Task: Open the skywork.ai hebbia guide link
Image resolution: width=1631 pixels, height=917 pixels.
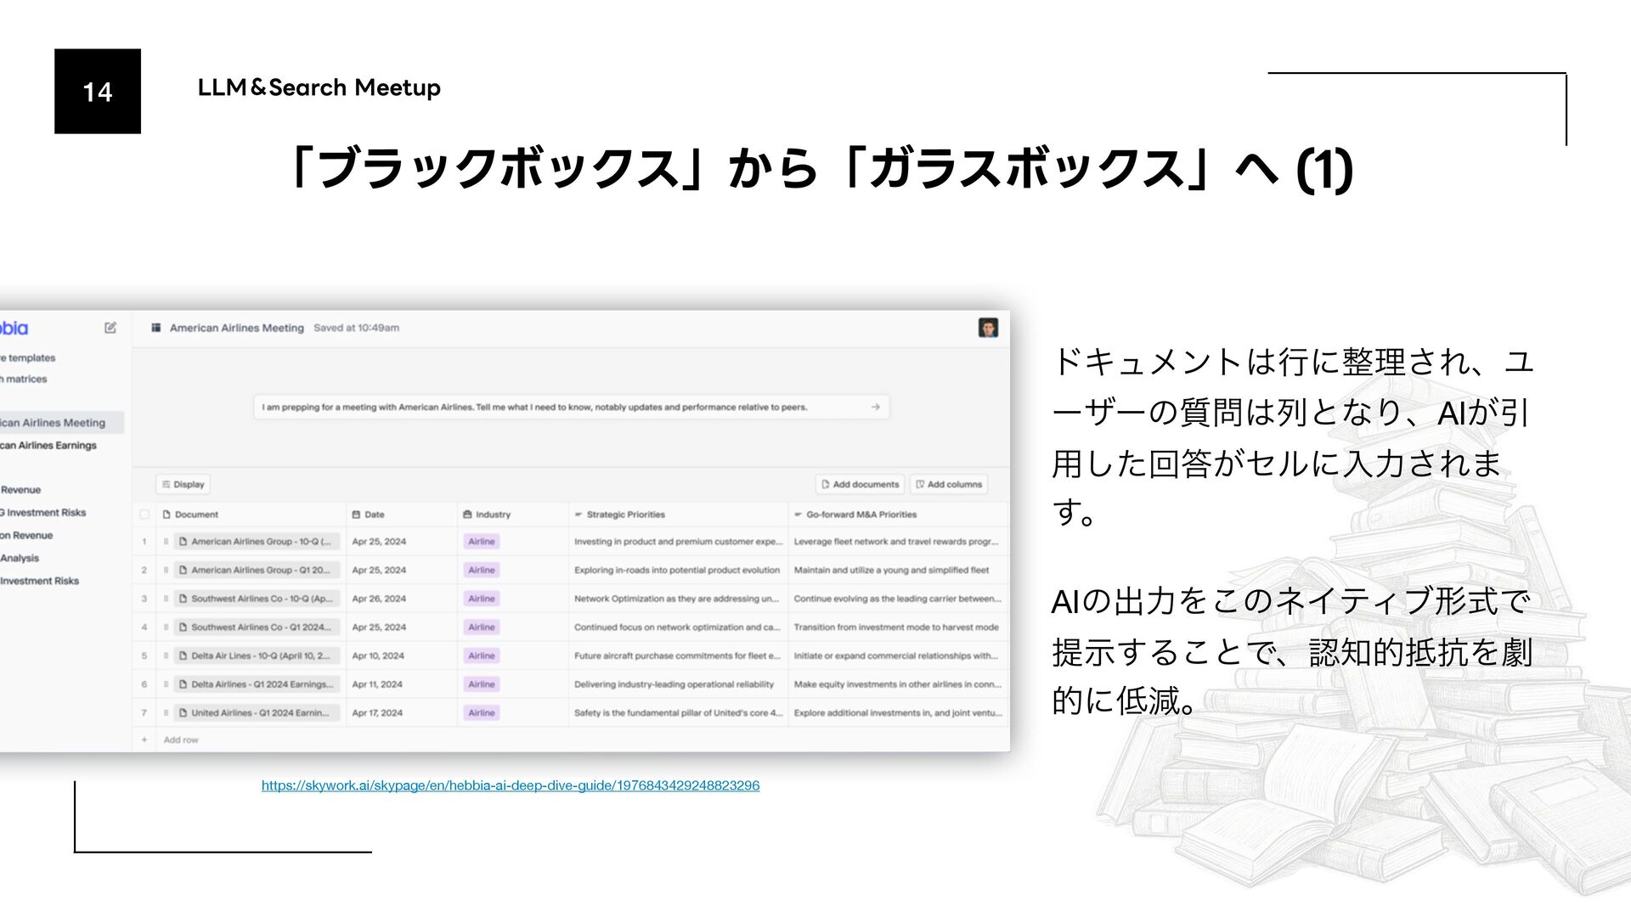Action: pyautogui.click(x=510, y=786)
